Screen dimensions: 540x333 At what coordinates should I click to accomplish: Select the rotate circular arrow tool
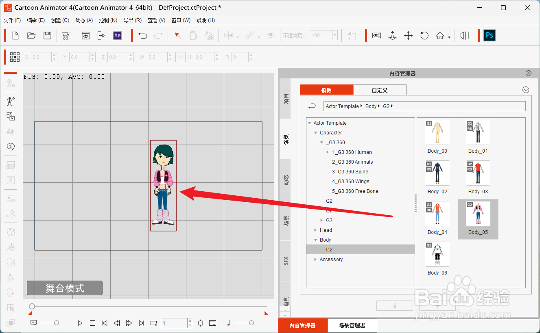tap(424, 36)
